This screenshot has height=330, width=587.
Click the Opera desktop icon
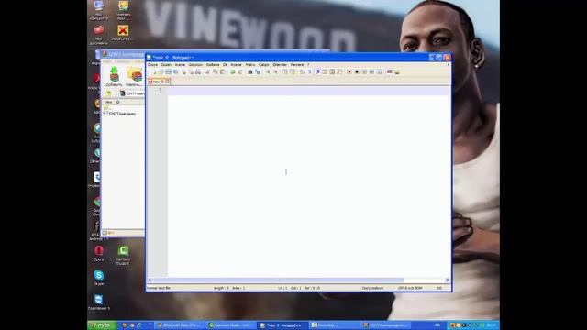click(99, 253)
